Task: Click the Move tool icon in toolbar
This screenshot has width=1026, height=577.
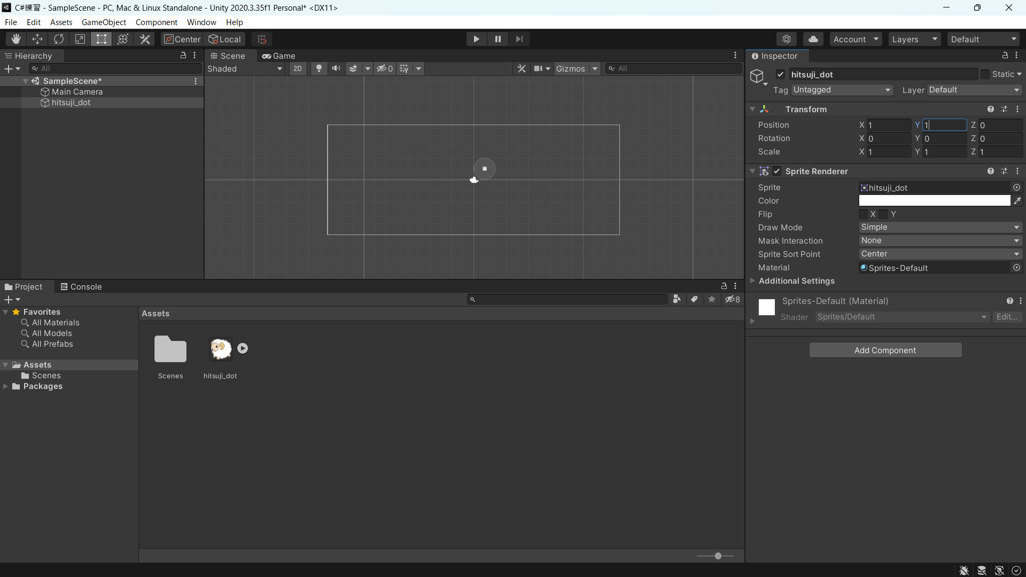Action: coord(38,39)
